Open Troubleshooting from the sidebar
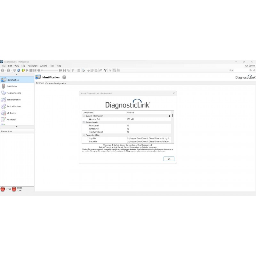256x256 pixels. point(17,93)
